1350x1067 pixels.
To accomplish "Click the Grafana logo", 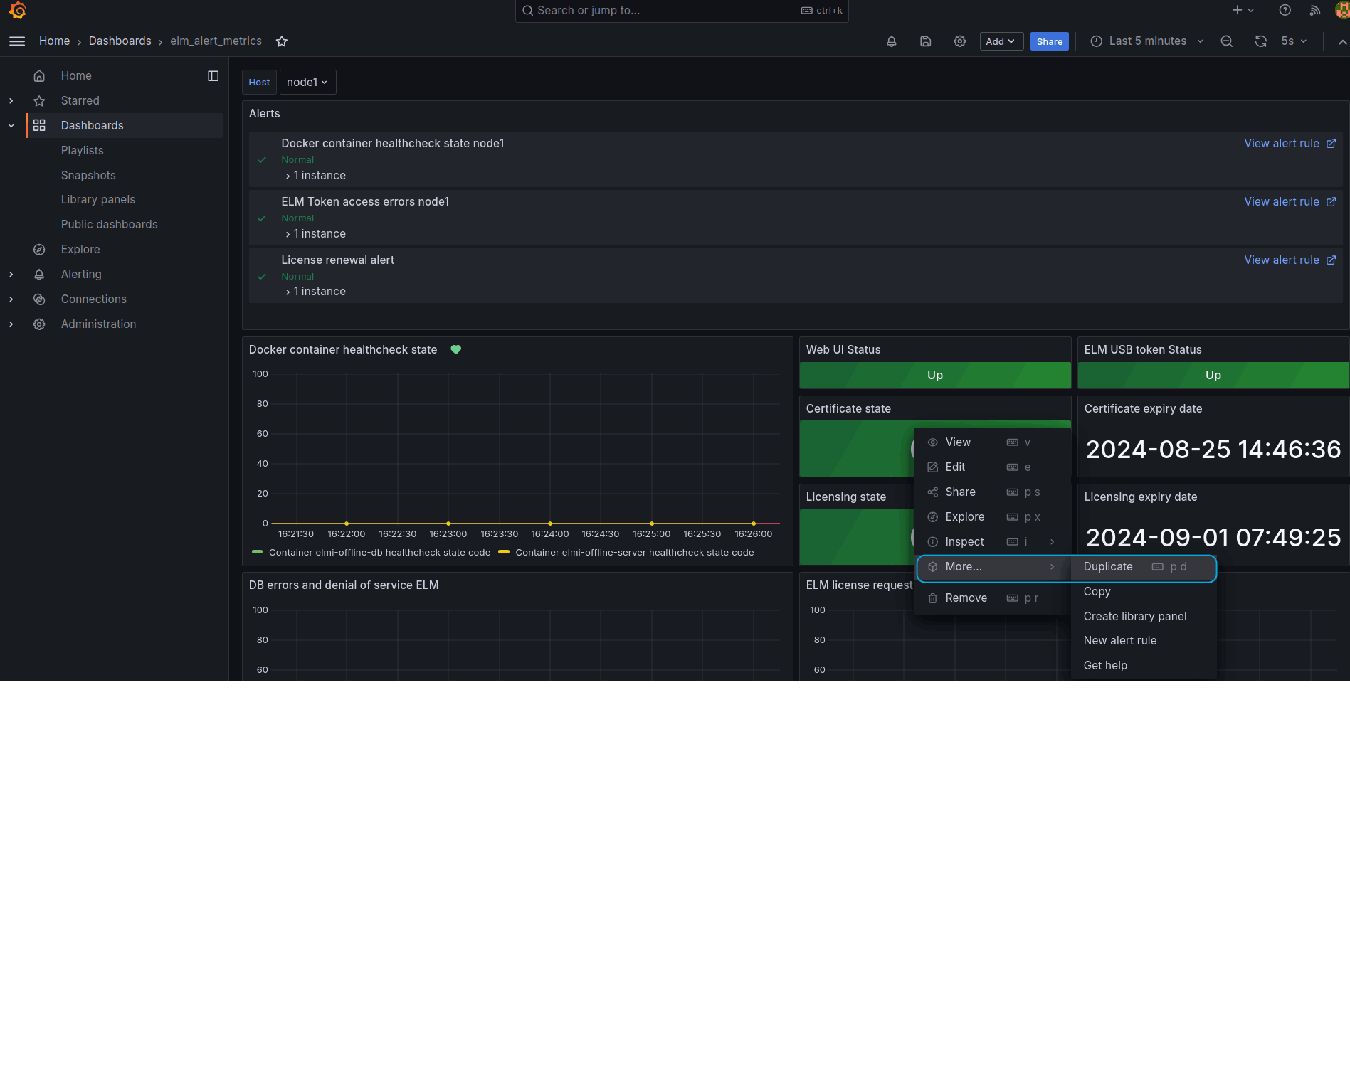I will coord(18,11).
